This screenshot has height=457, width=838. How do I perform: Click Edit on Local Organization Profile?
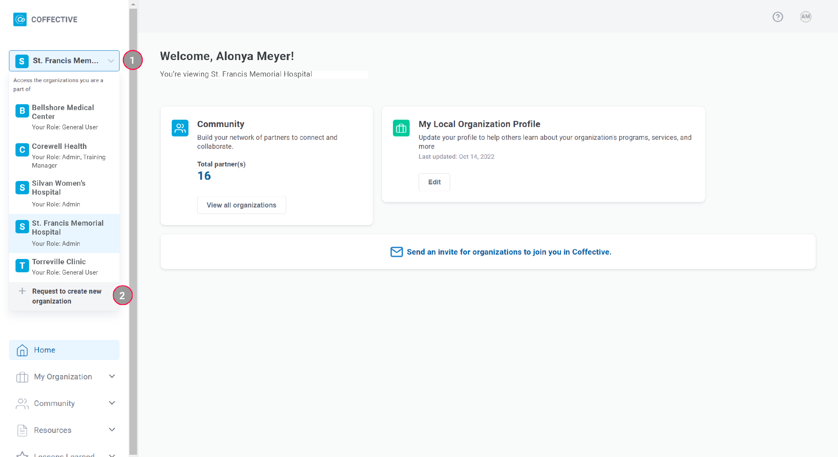[434, 182]
